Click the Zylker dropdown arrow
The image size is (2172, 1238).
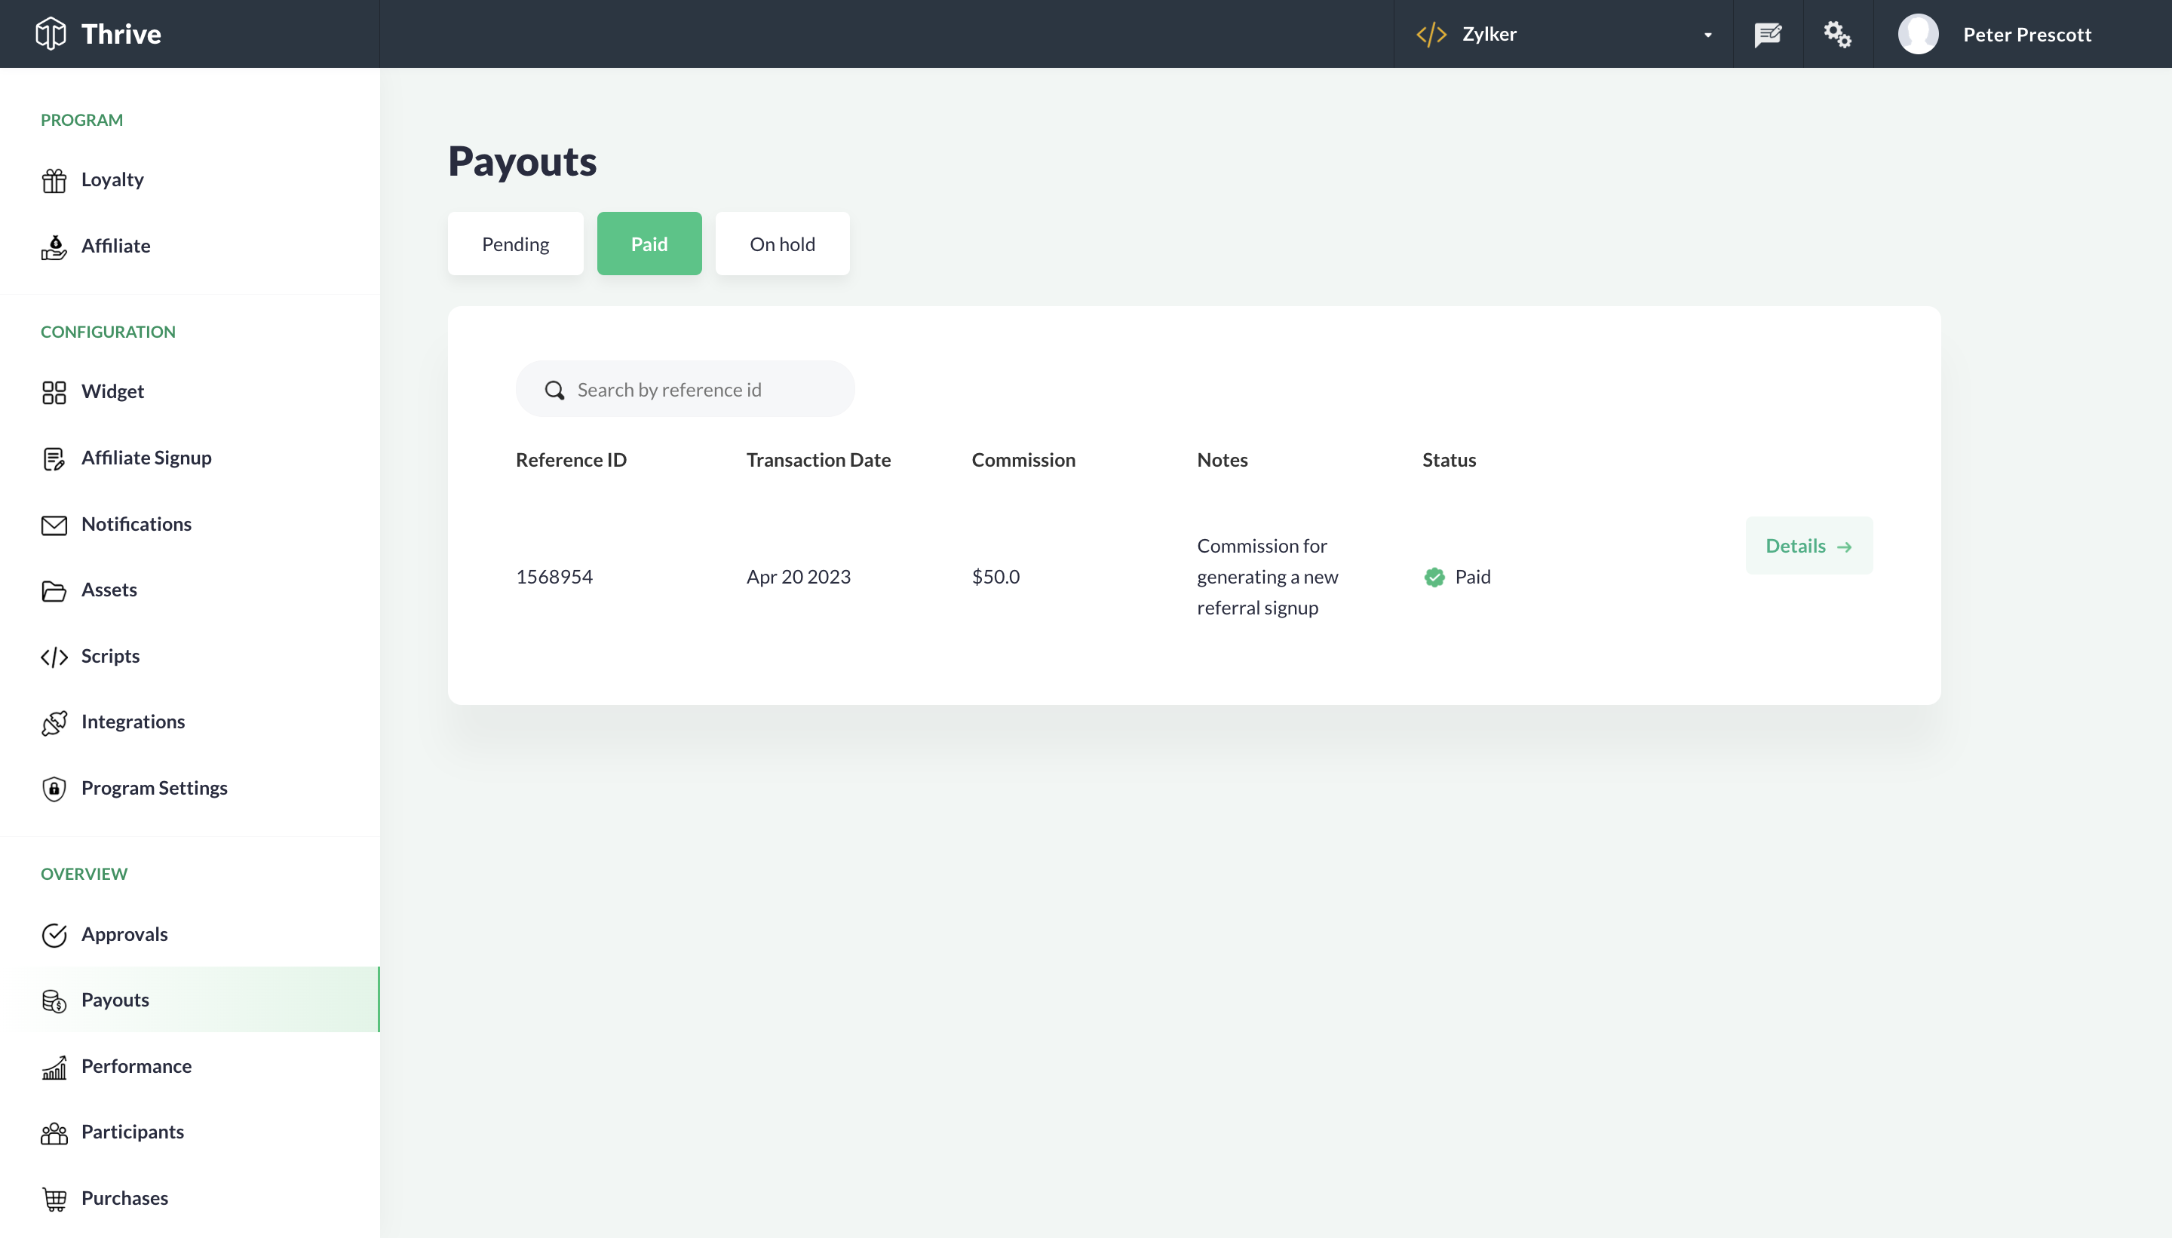(x=1707, y=35)
